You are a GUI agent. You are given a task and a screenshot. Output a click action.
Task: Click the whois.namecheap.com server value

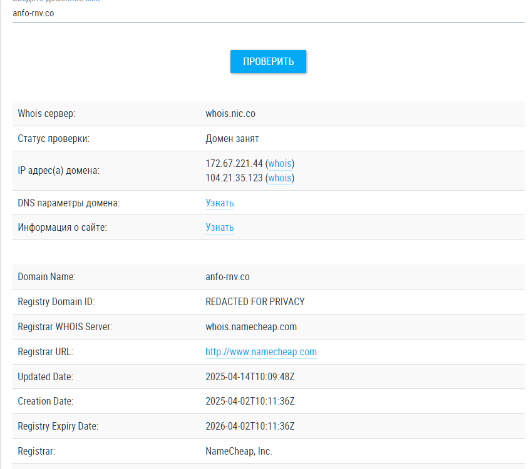251,327
